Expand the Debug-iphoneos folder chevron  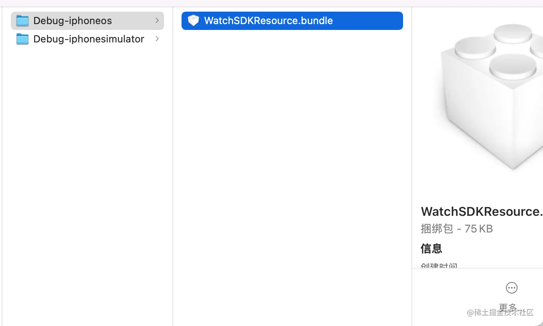(x=157, y=20)
